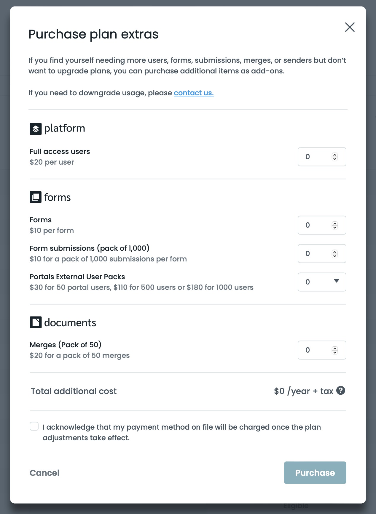Tick the payment acknowledgement checkbox
This screenshot has height=514, width=376.
pyautogui.click(x=34, y=426)
